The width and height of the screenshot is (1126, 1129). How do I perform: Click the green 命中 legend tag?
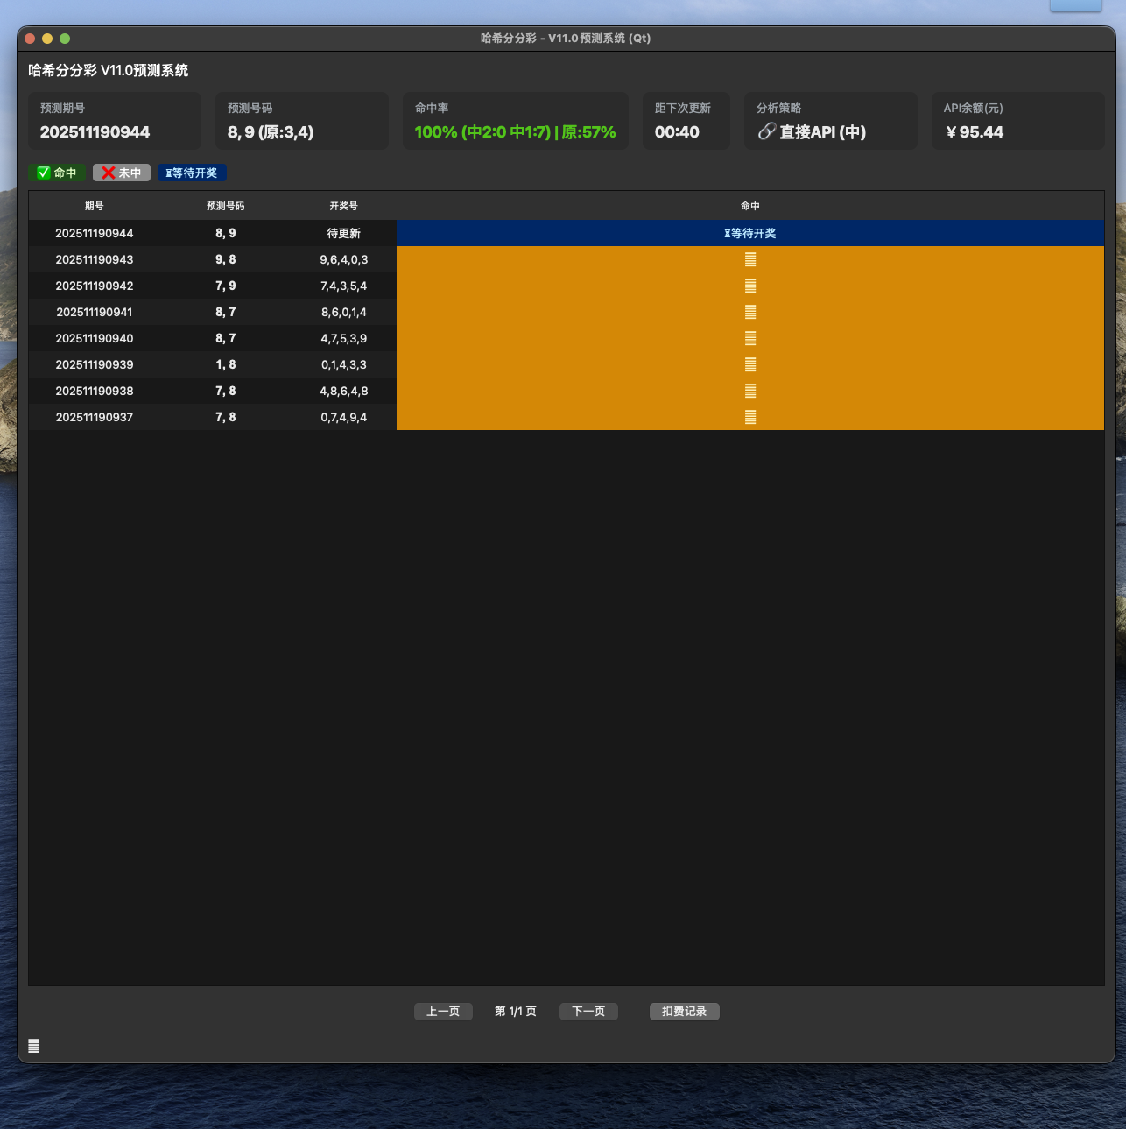(57, 173)
